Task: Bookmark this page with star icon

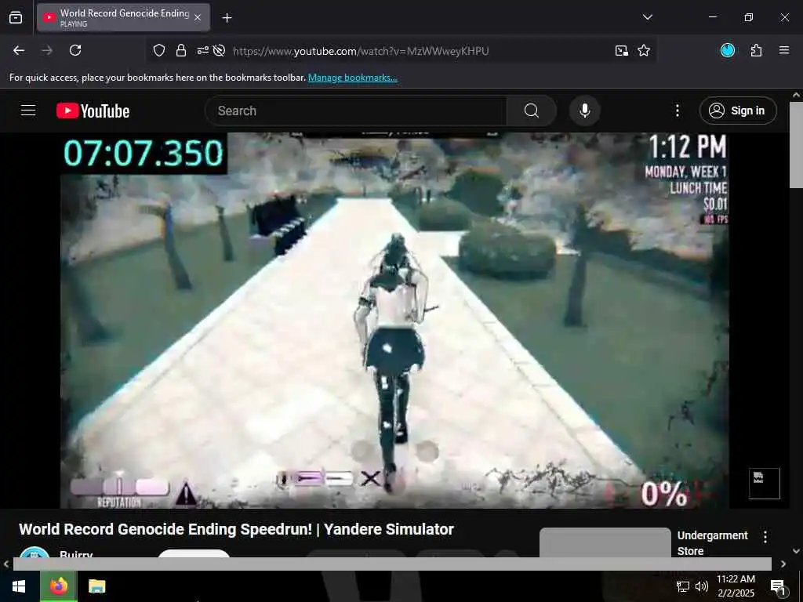Action: pos(644,50)
